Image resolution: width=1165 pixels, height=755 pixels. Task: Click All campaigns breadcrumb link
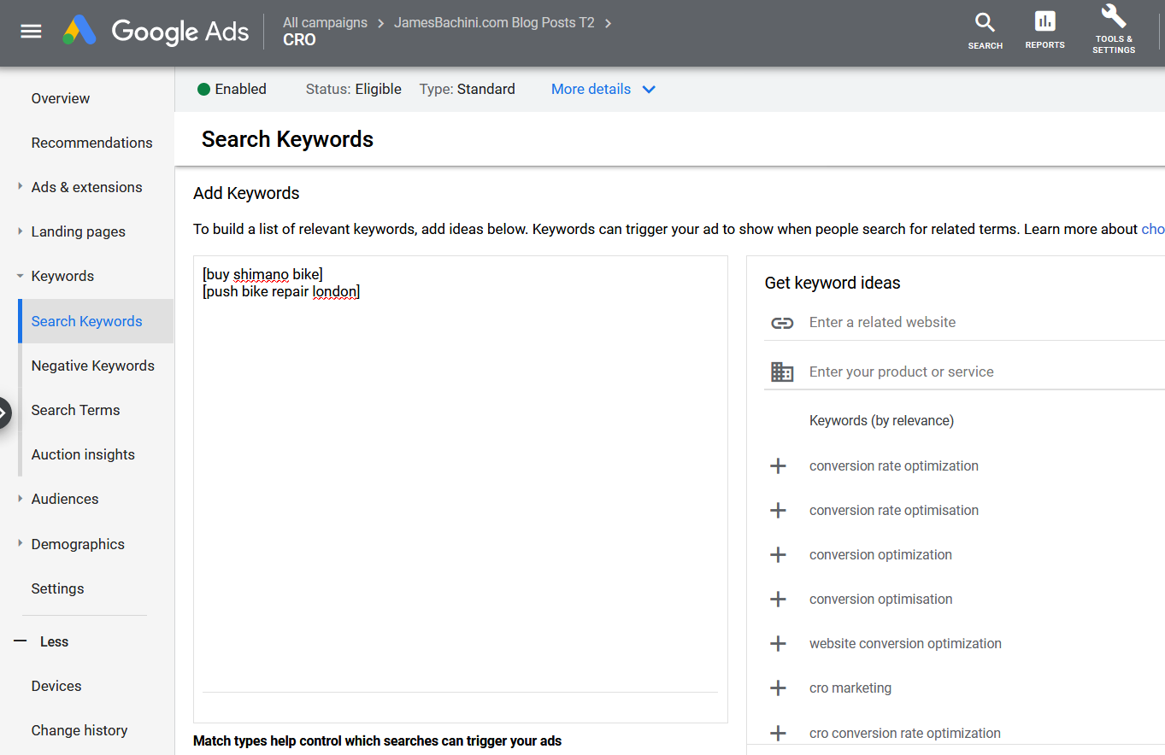[325, 23]
